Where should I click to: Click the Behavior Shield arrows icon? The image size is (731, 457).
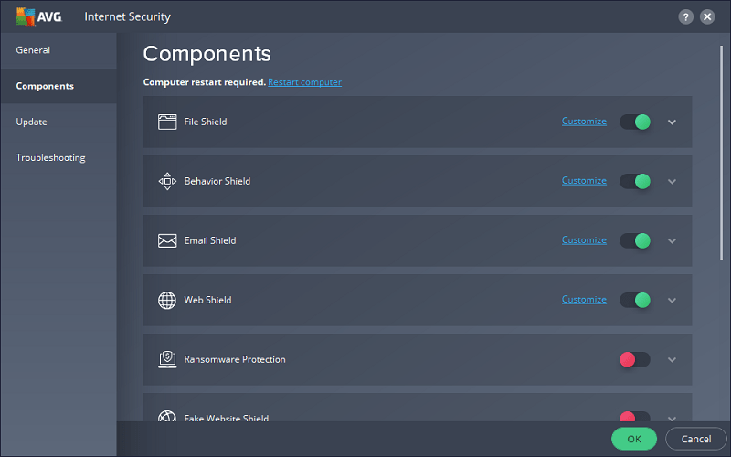[x=166, y=181]
